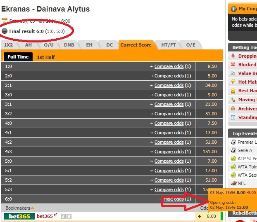Click the ATP St Petersburg tennis ball icon
Image resolution: width=257 pixels, height=222 pixels.
(233, 159)
